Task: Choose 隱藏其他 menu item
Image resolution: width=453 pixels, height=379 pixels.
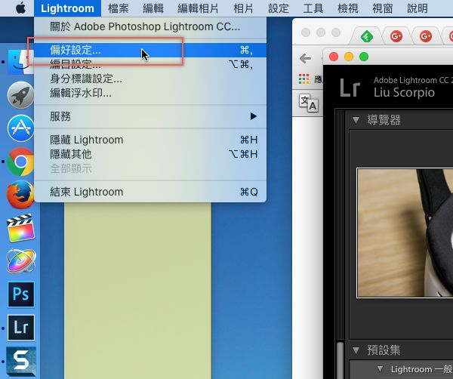Action: [150, 154]
